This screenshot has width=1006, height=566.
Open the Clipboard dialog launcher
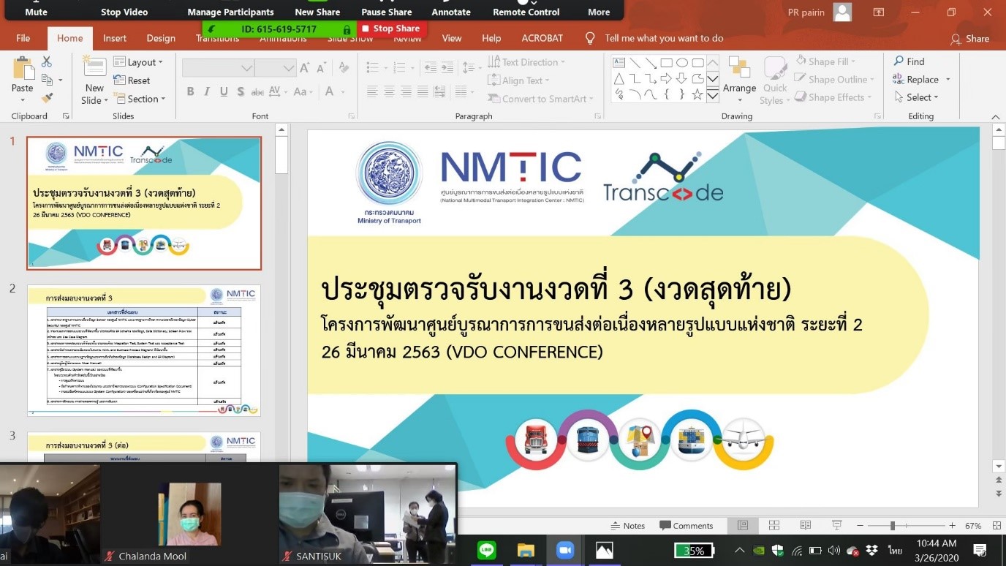[x=66, y=116]
